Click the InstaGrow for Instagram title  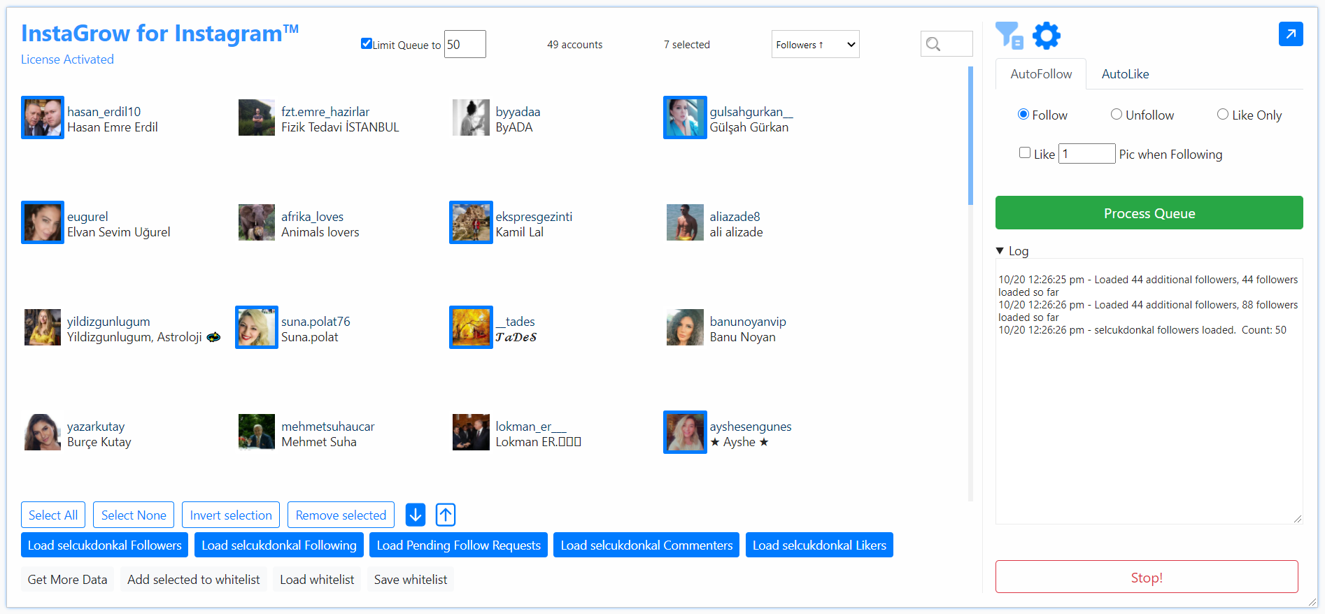pos(160,33)
